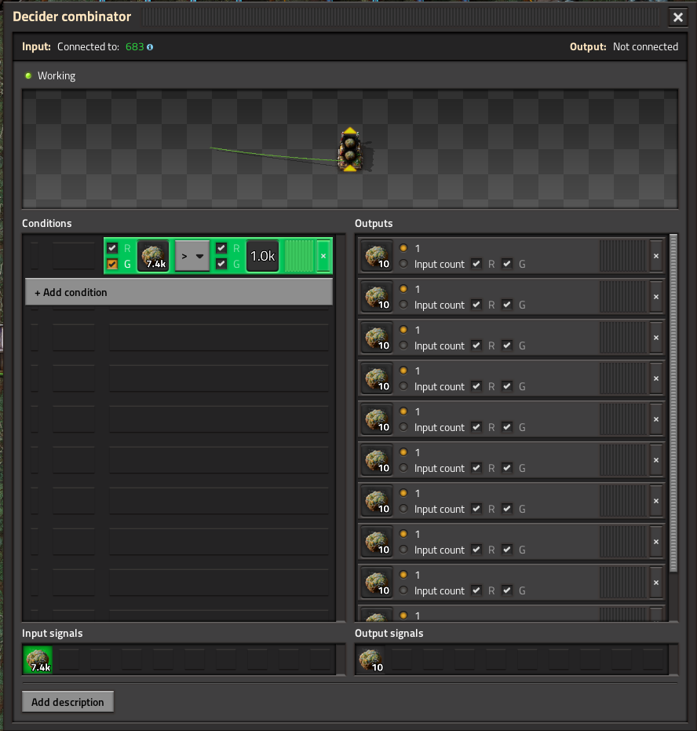Click the info icon next to network 683

[150, 47]
